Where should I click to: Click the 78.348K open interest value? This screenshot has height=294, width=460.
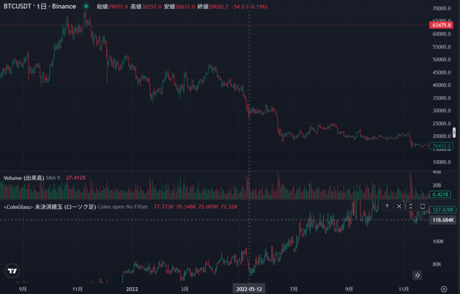pyautogui.click(x=186, y=207)
